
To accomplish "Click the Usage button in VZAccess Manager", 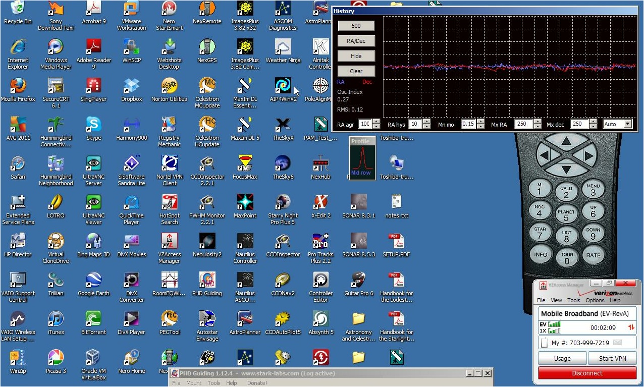I will pyautogui.click(x=562, y=359).
